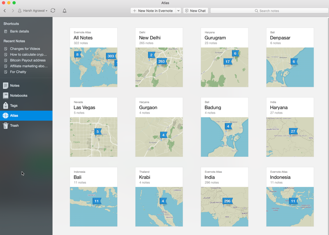
Task: Open the Denpasar card title
Action: tap(280, 38)
